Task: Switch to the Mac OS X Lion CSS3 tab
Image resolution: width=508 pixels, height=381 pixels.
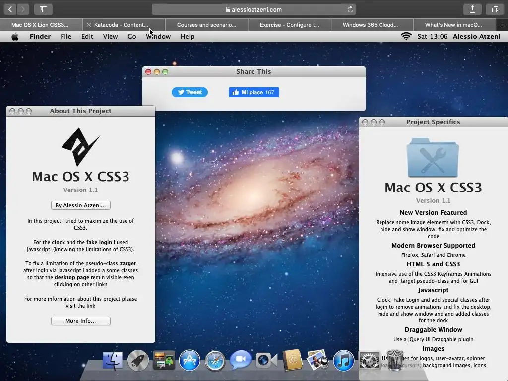Action: click(x=41, y=25)
